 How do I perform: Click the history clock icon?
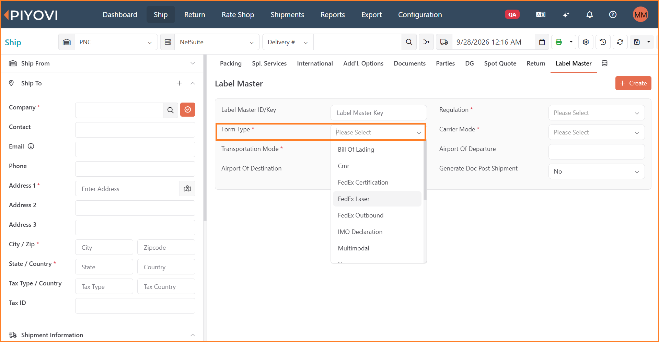click(x=603, y=42)
